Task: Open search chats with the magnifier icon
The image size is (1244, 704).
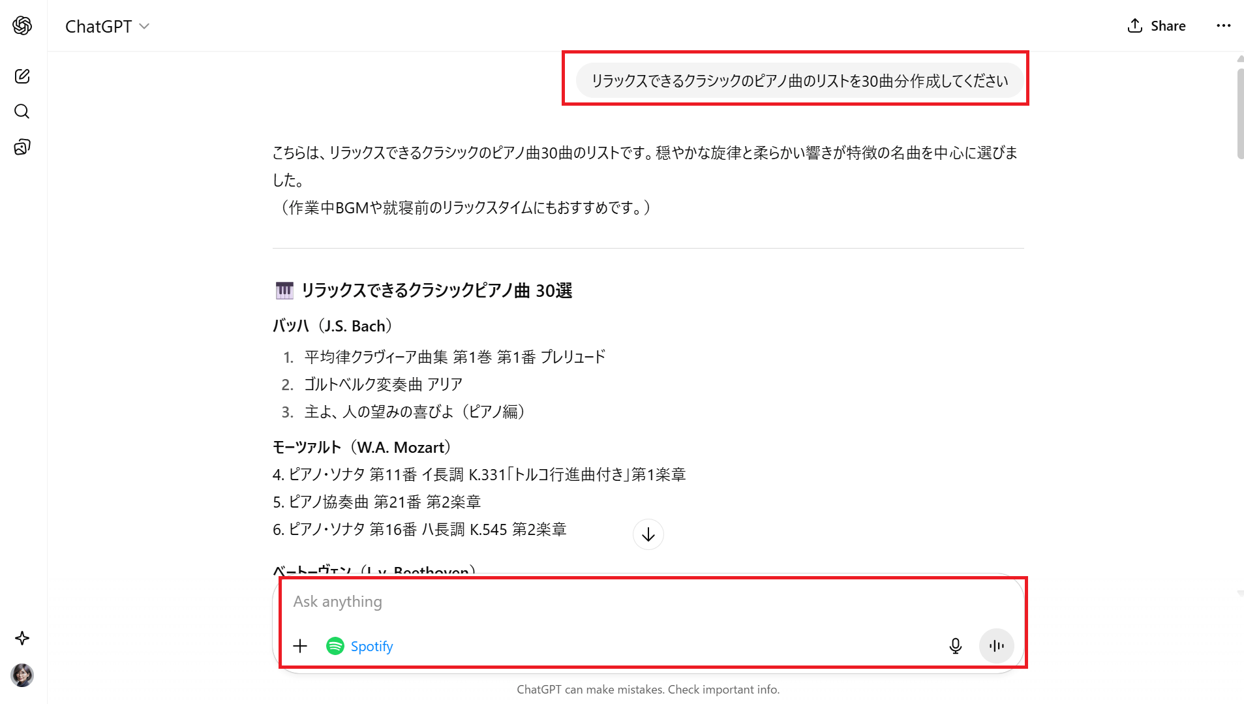Action: coord(22,112)
